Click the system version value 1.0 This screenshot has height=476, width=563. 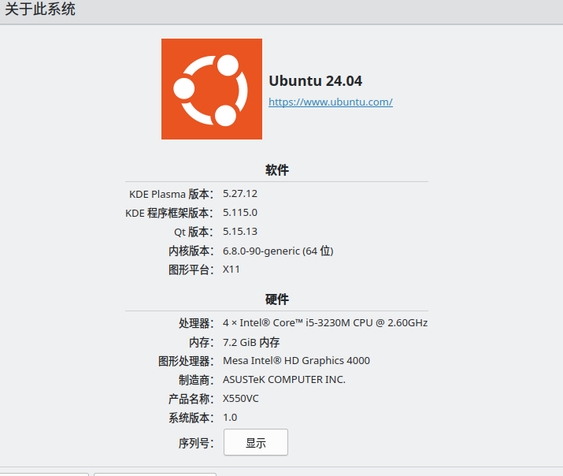click(x=230, y=417)
